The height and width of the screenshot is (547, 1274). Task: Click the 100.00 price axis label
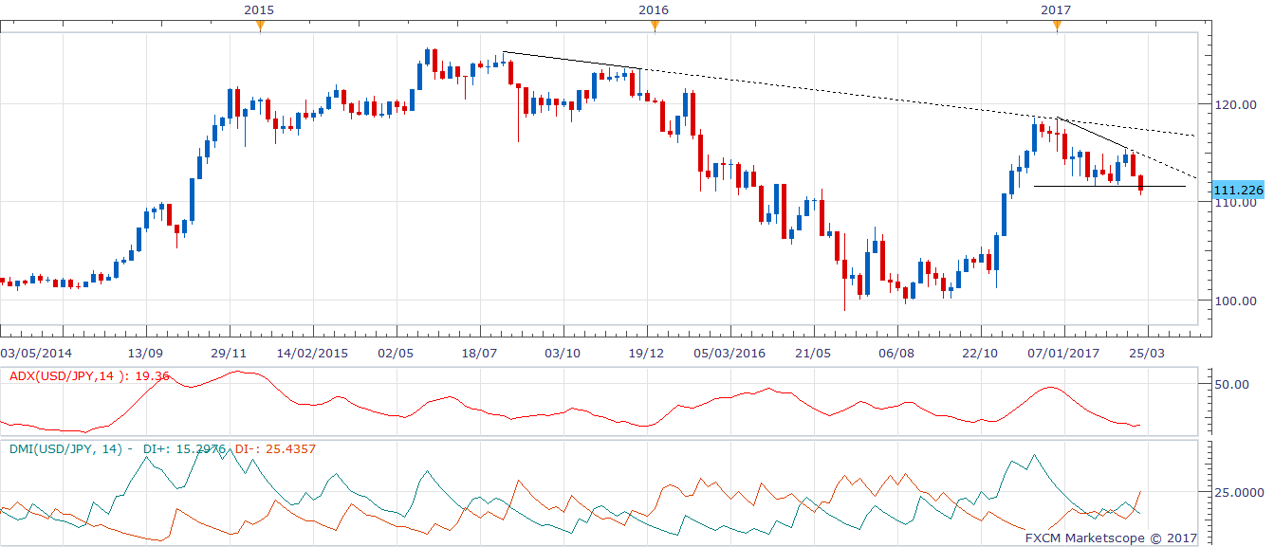[x=1238, y=301]
